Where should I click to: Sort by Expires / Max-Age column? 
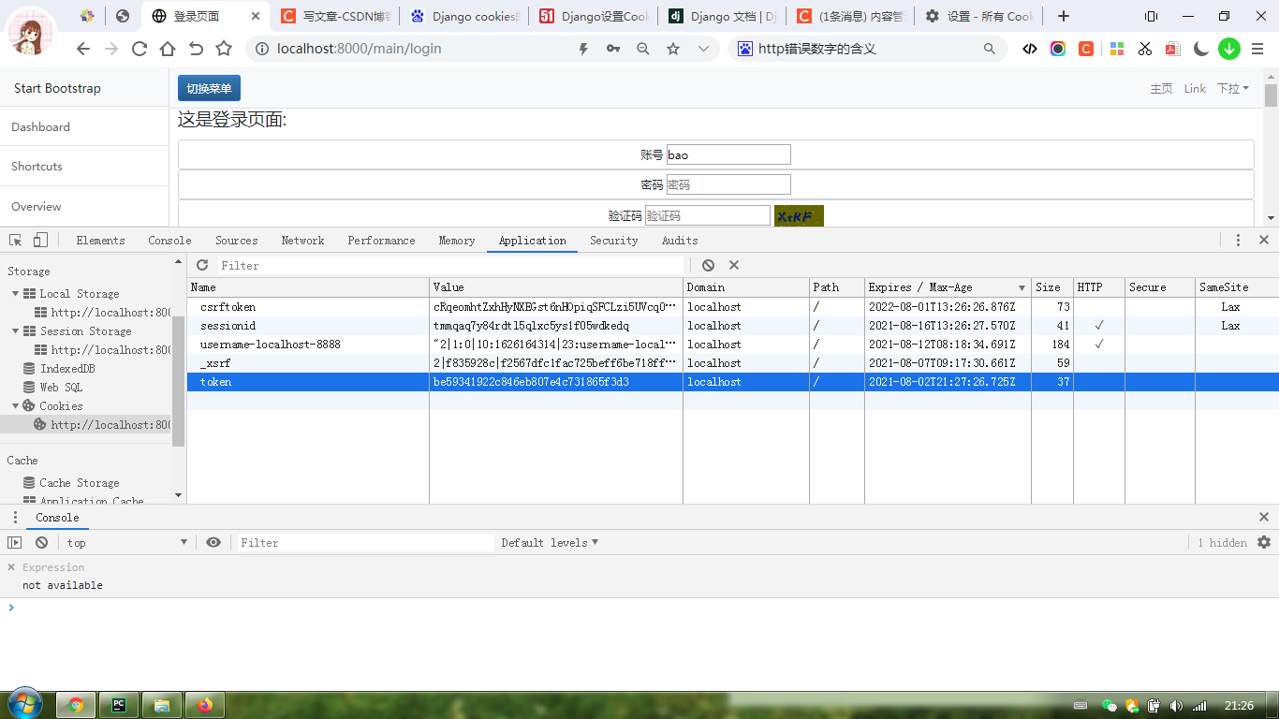click(x=948, y=287)
